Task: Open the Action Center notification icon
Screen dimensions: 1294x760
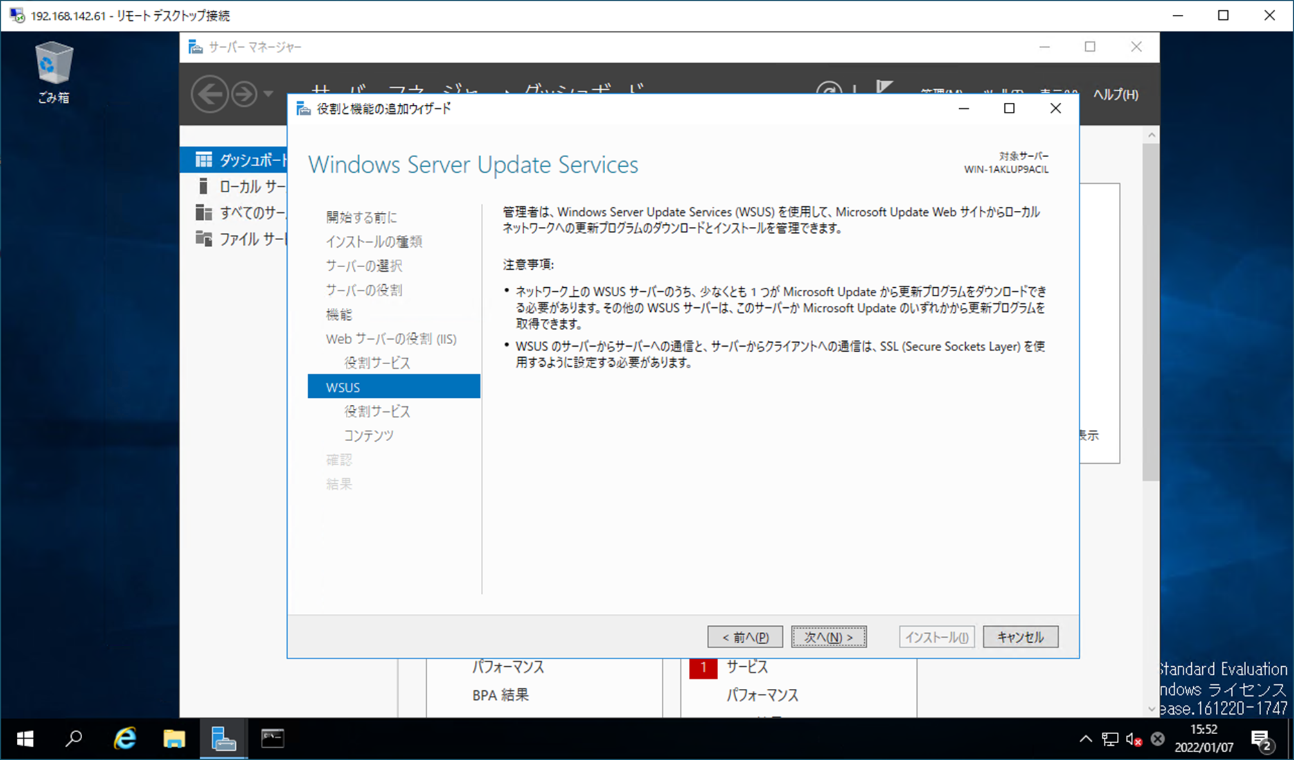Action: [1260, 737]
